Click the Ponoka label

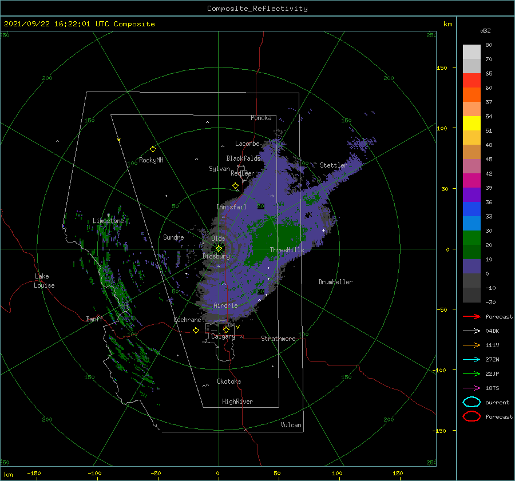(261, 118)
